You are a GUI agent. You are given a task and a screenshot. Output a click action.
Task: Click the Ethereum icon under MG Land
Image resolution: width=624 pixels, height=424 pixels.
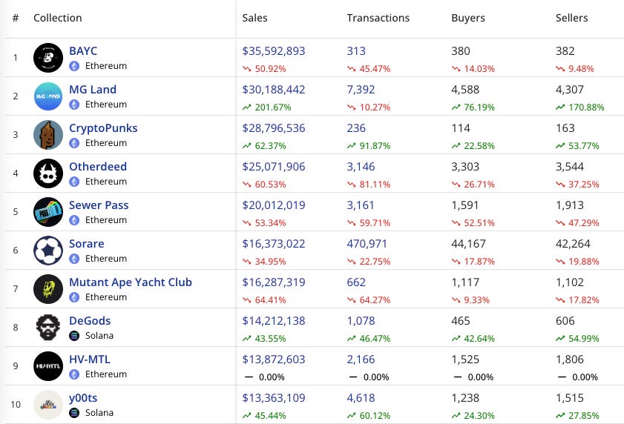[74, 105]
